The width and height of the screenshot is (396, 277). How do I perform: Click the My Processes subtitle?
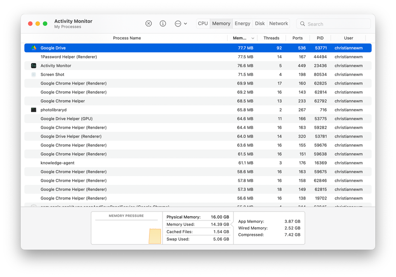(x=68, y=27)
